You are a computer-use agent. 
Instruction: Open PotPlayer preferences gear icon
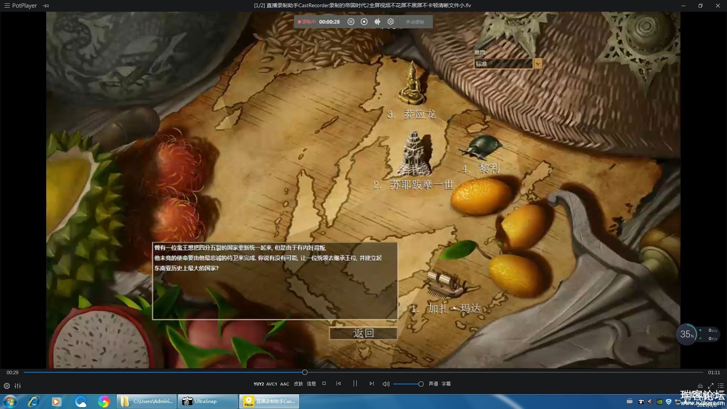pyautogui.click(x=7, y=386)
